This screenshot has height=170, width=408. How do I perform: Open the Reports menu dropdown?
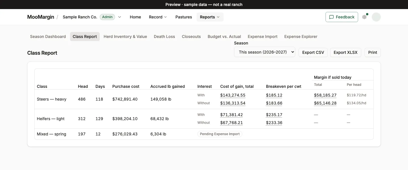pyautogui.click(x=210, y=17)
